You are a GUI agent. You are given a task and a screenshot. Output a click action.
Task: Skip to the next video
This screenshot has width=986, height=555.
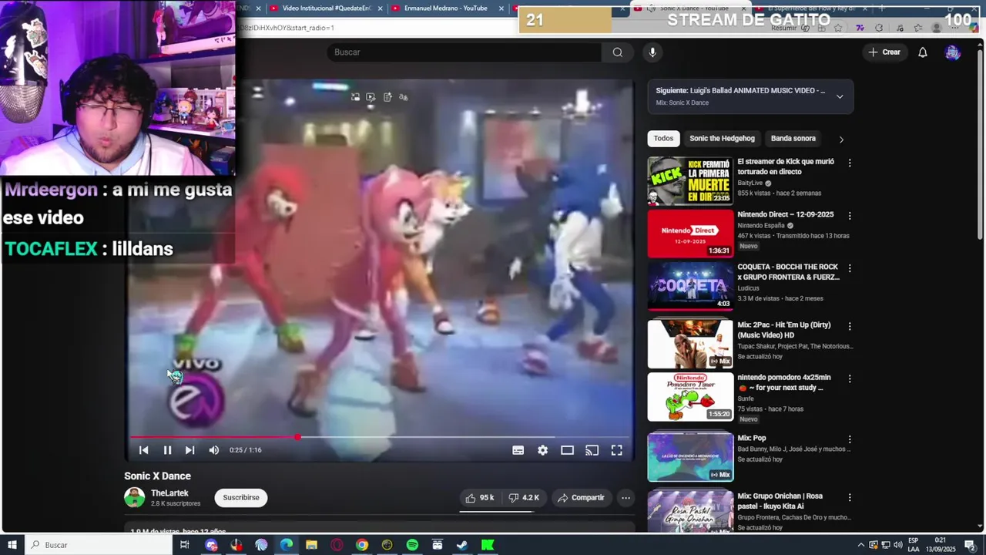[x=189, y=450]
